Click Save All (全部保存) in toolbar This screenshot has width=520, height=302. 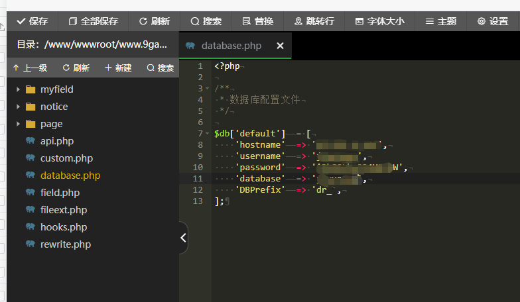[94, 21]
